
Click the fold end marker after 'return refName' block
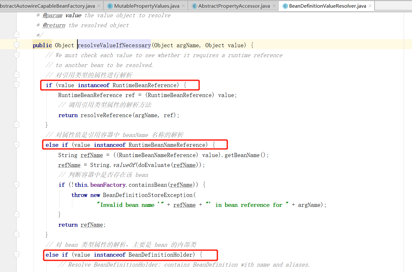tap(17, 234)
